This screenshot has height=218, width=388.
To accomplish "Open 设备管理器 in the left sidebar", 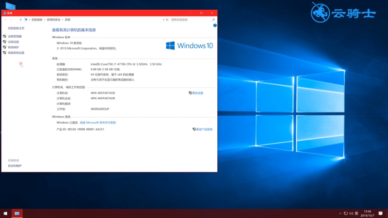I will pos(15,36).
